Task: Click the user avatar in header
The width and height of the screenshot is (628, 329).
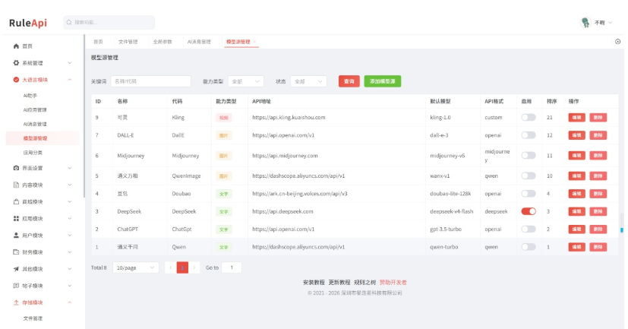Action: point(585,23)
